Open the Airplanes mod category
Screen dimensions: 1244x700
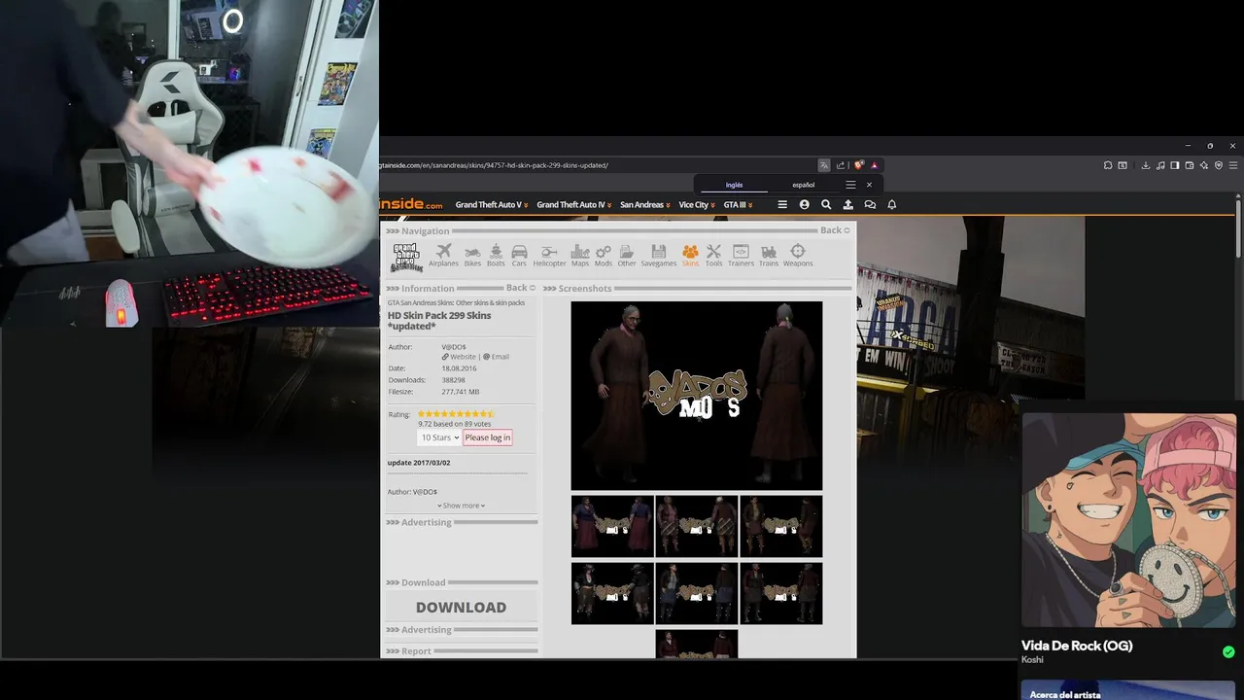[443, 256]
